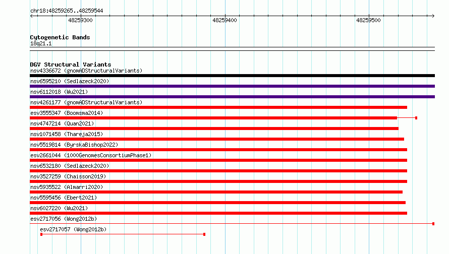Click the end marker of esv3555347 thin line
Image resolution: width=449 pixels, height=254 pixels.
(x=416, y=118)
